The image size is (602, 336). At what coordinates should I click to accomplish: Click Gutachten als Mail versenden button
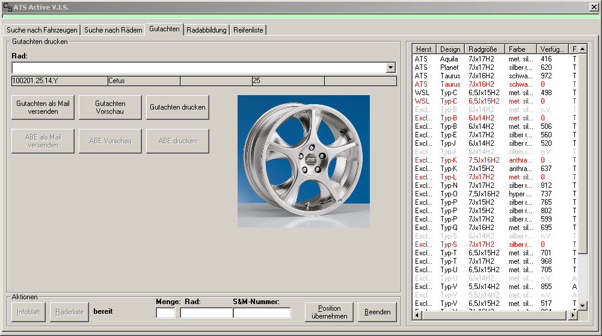click(x=43, y=107)
